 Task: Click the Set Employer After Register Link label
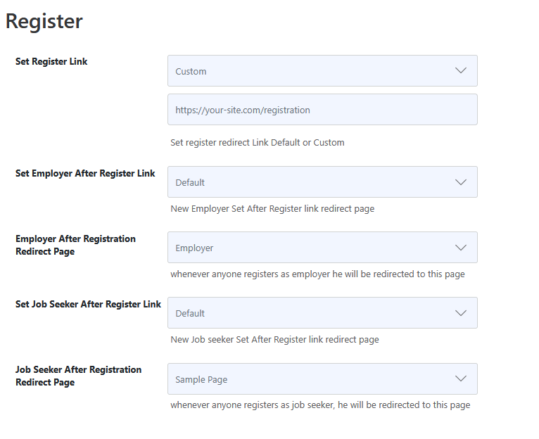85,174
